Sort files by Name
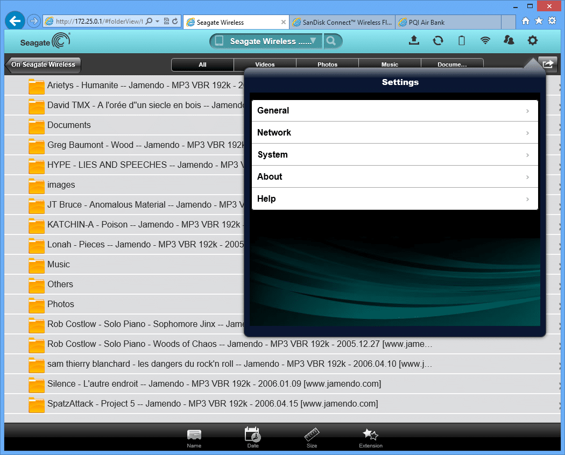Image resolution: width=565 pixels, height=455 pixels. [194, 438]
